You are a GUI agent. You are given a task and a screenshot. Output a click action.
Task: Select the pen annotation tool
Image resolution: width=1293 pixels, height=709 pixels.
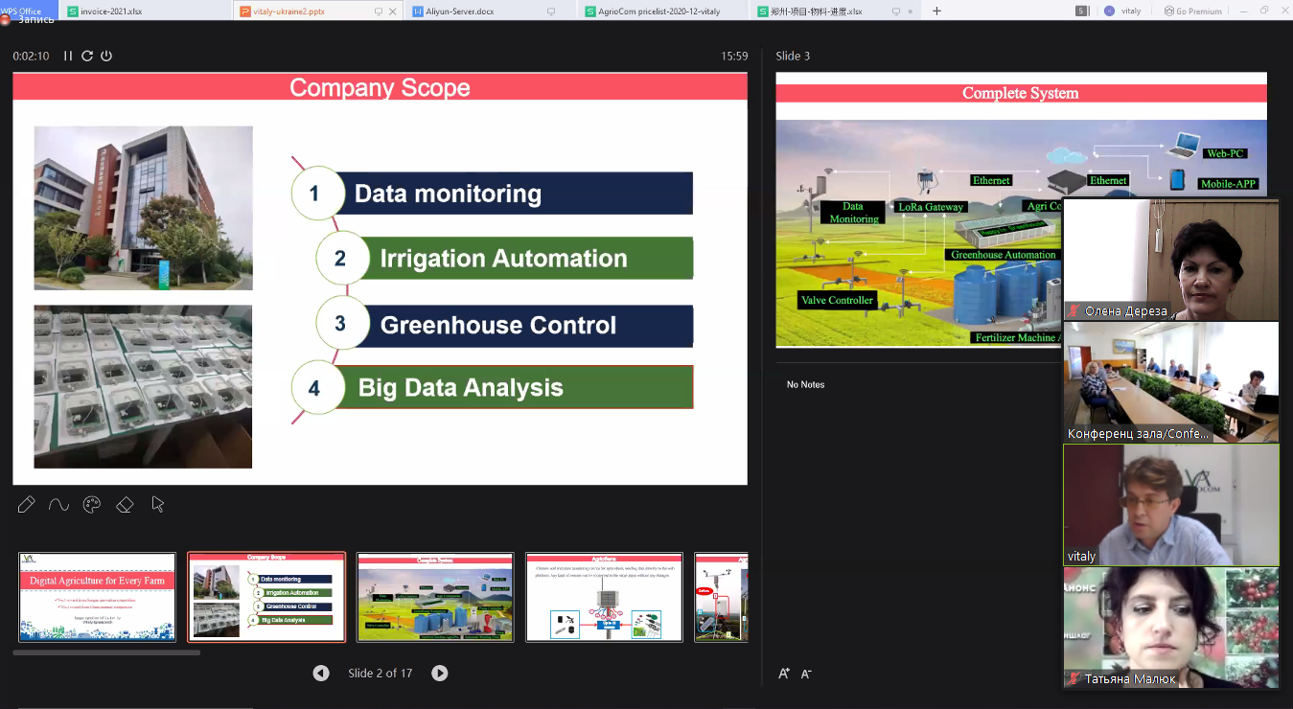point(26,504)
